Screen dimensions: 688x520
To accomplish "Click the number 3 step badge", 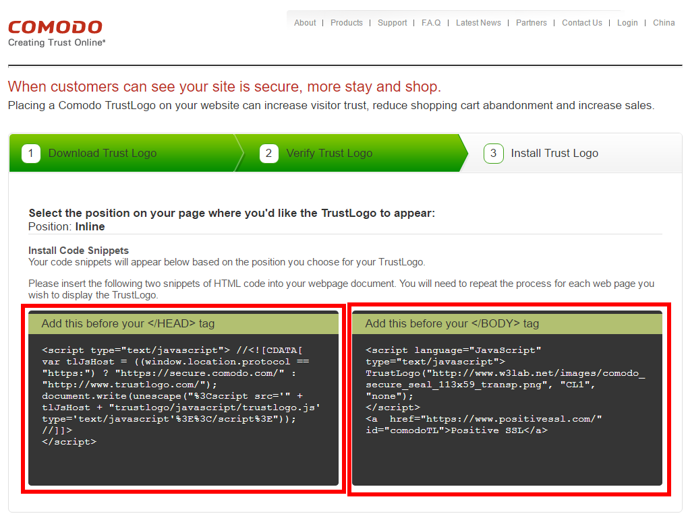I will [x=493, y=154].
